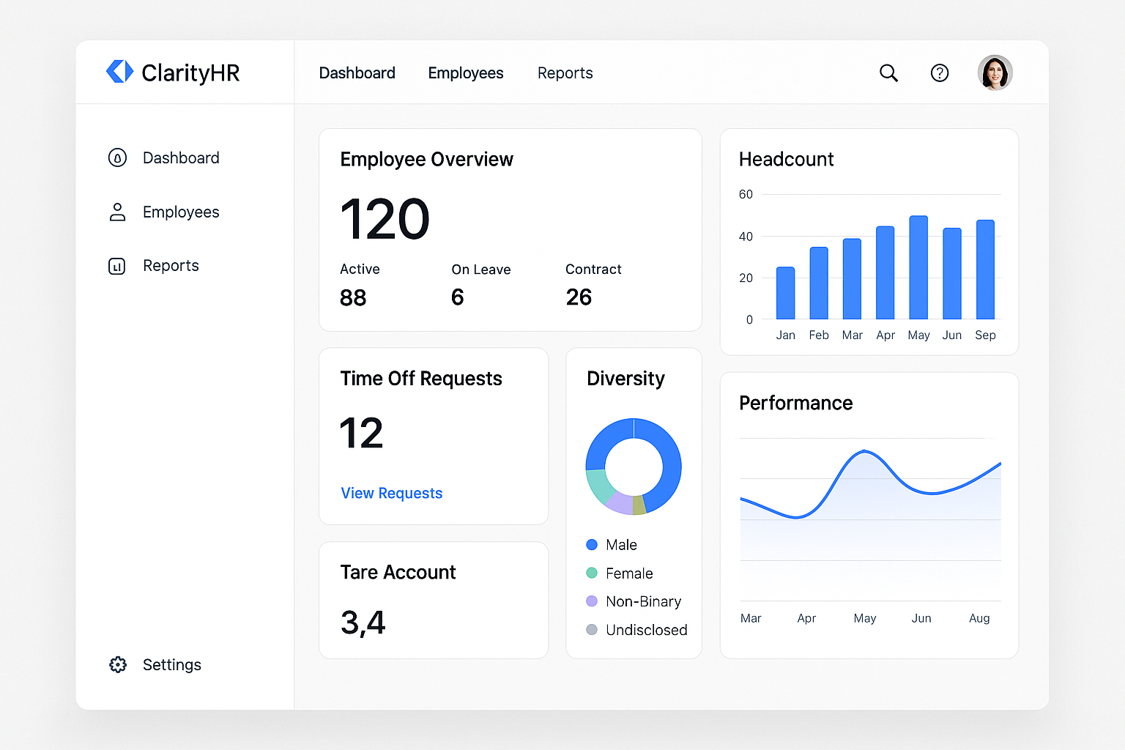
Task: Open the search magnifier icon
Action: (888, 73)
